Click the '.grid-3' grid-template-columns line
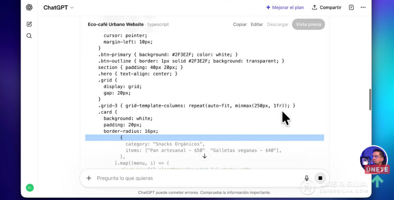 coord(197,106)
